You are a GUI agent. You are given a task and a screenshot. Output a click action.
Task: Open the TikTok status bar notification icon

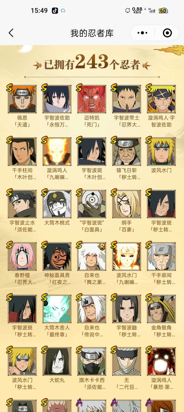tap(55, 11)
